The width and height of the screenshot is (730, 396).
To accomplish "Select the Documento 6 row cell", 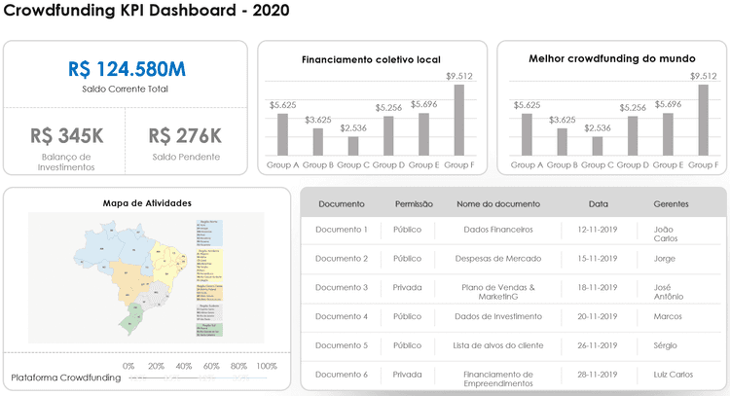I will tap(342, 375).
